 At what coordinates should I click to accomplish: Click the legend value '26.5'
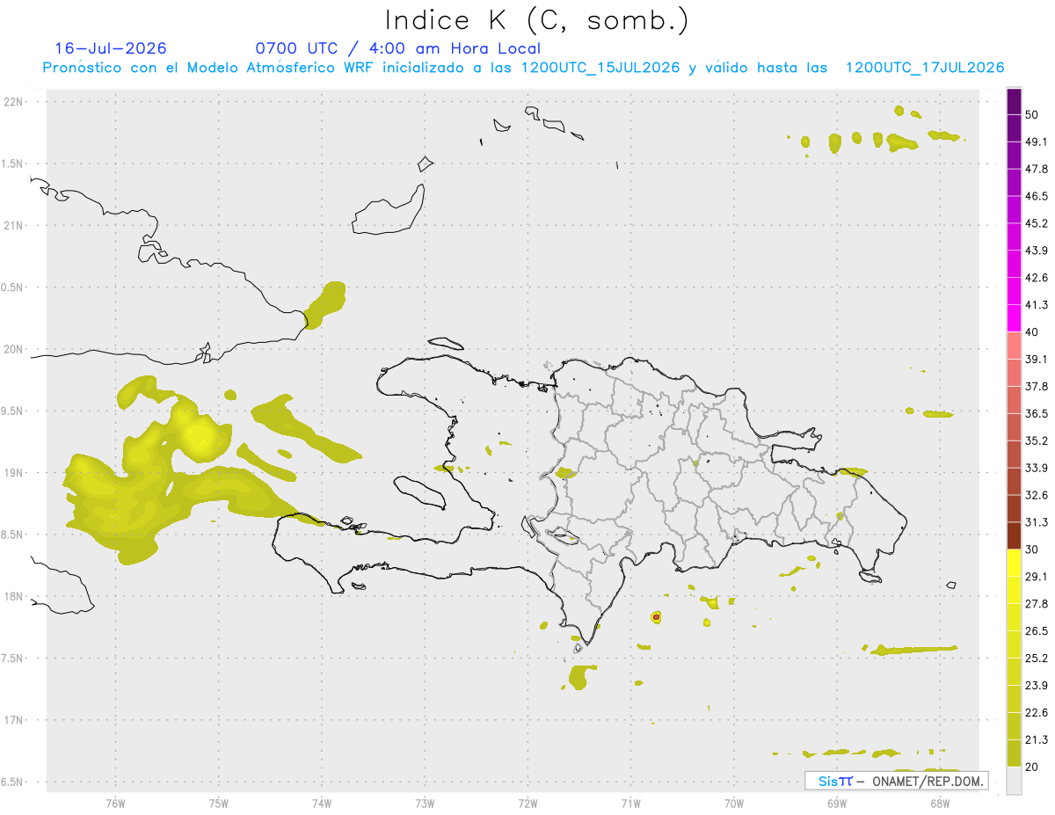[x=1037, y=630]
